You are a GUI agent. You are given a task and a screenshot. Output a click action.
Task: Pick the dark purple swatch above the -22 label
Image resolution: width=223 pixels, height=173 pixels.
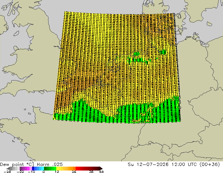pyautogui.click(x=21, y=168)
